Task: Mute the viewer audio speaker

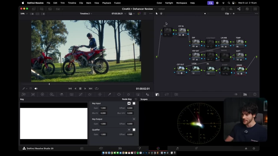Action: pos(36,88)
